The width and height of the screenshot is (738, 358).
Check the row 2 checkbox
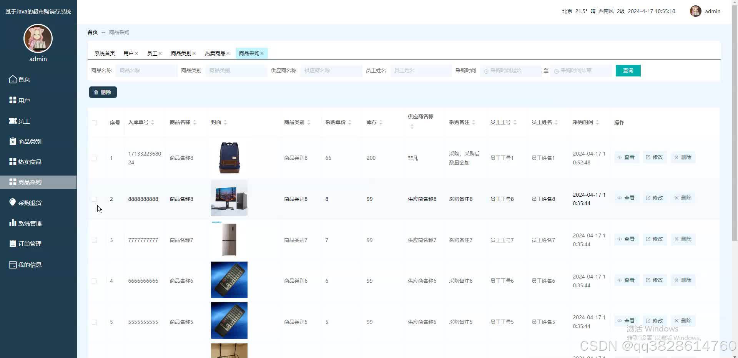94,199
